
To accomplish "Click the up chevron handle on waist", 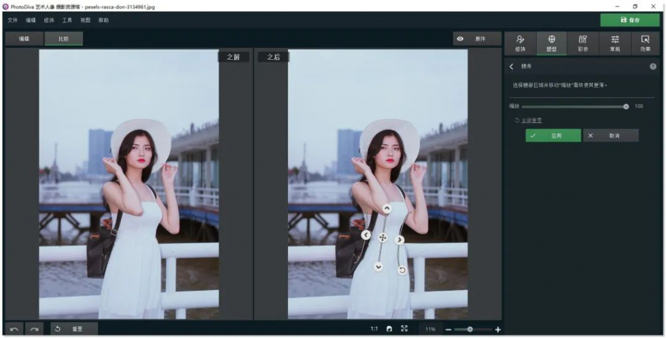I will (386, 209).
